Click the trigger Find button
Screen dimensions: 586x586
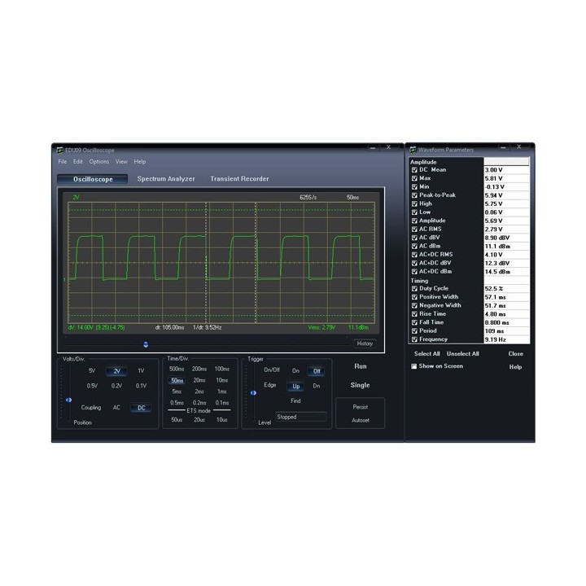pyautogui.click(x=295, y=400)
